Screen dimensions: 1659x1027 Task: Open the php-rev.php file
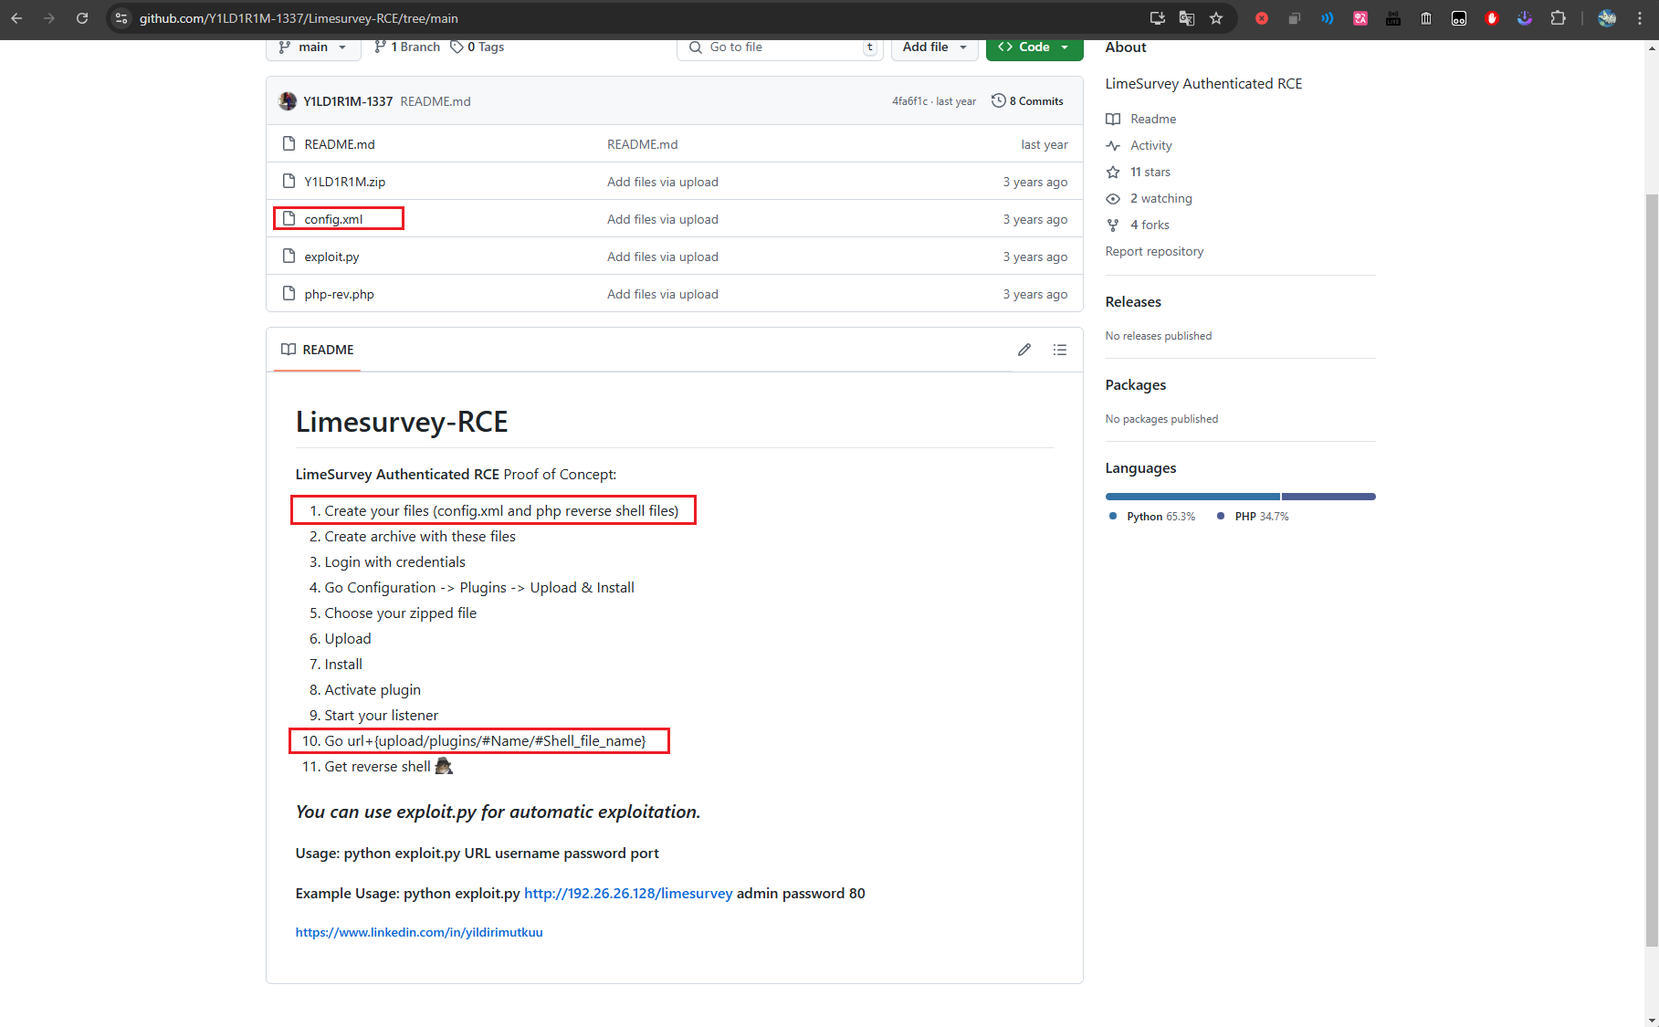point(339,294)
